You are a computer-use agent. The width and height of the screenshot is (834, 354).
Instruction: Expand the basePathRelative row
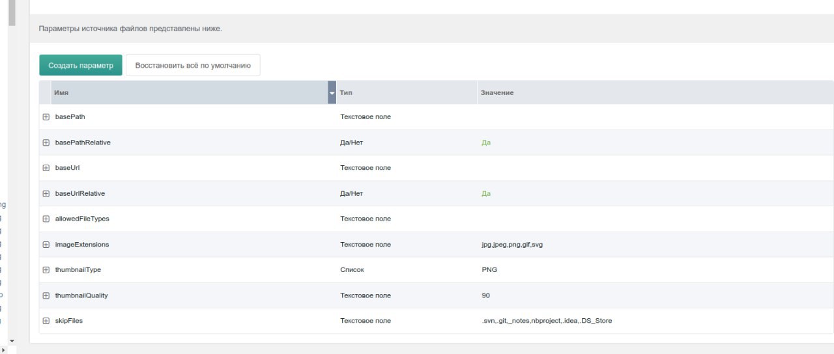(x=46, y=143)
